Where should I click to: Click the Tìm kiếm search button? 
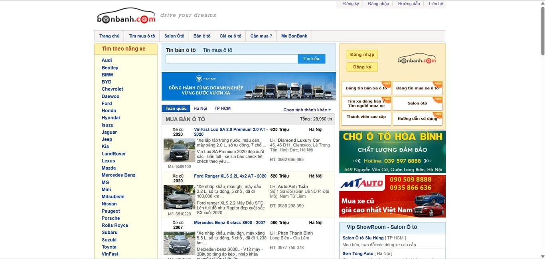(x=312, y=59)
